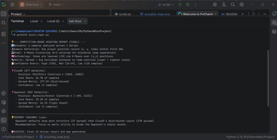277x140 pixels.
Task: Click the PyCharm logo icon
Action: (x=3, y=4)
